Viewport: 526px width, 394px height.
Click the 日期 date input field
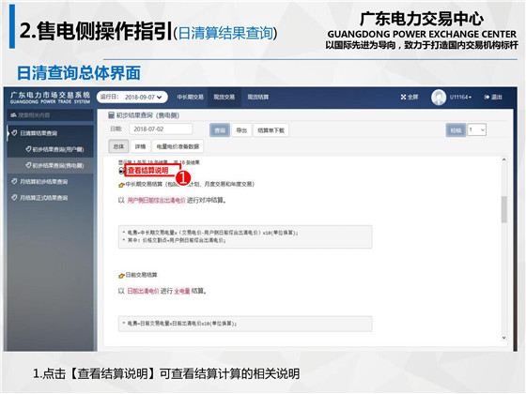click(161, 129)
